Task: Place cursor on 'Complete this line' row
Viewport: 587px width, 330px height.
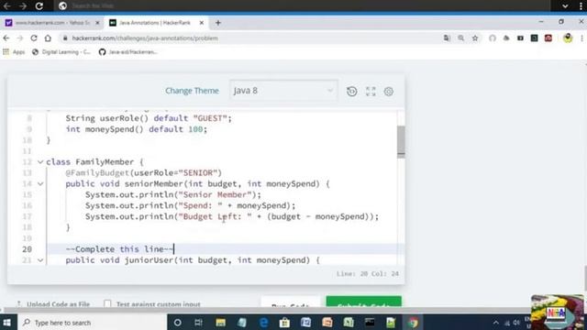Action: coord(221,249)
